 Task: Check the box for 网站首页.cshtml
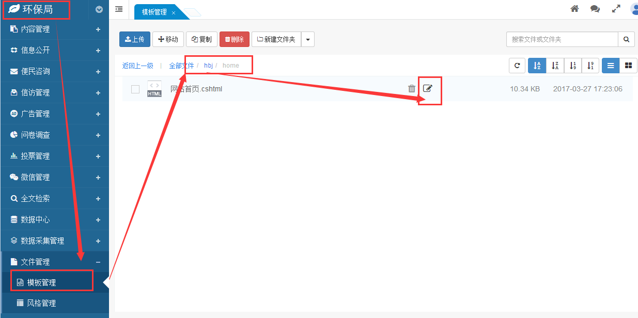135,89
